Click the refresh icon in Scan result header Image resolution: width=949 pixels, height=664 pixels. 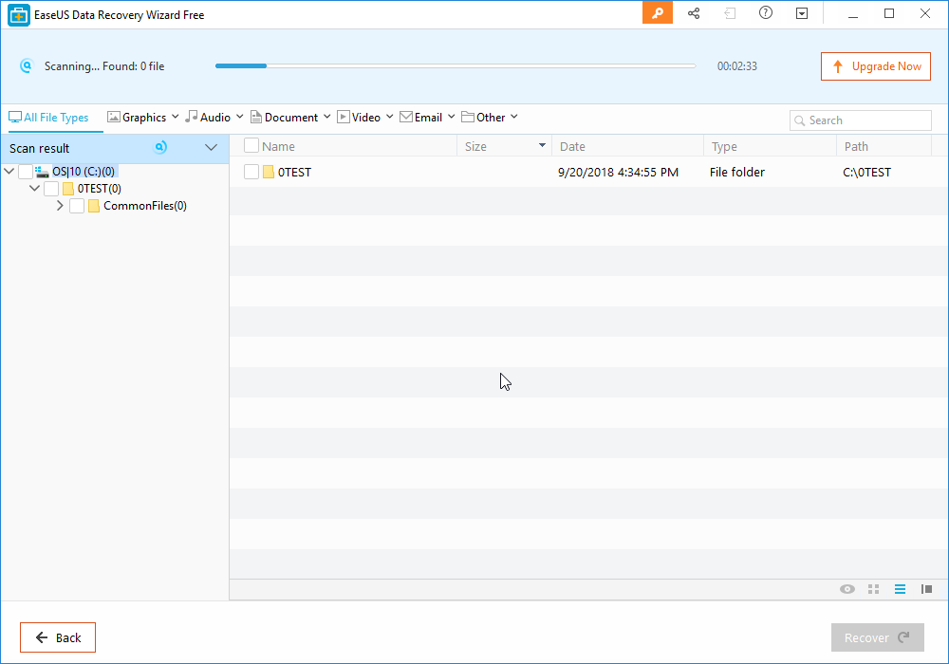pyautogui.click(x=160, y=147)
